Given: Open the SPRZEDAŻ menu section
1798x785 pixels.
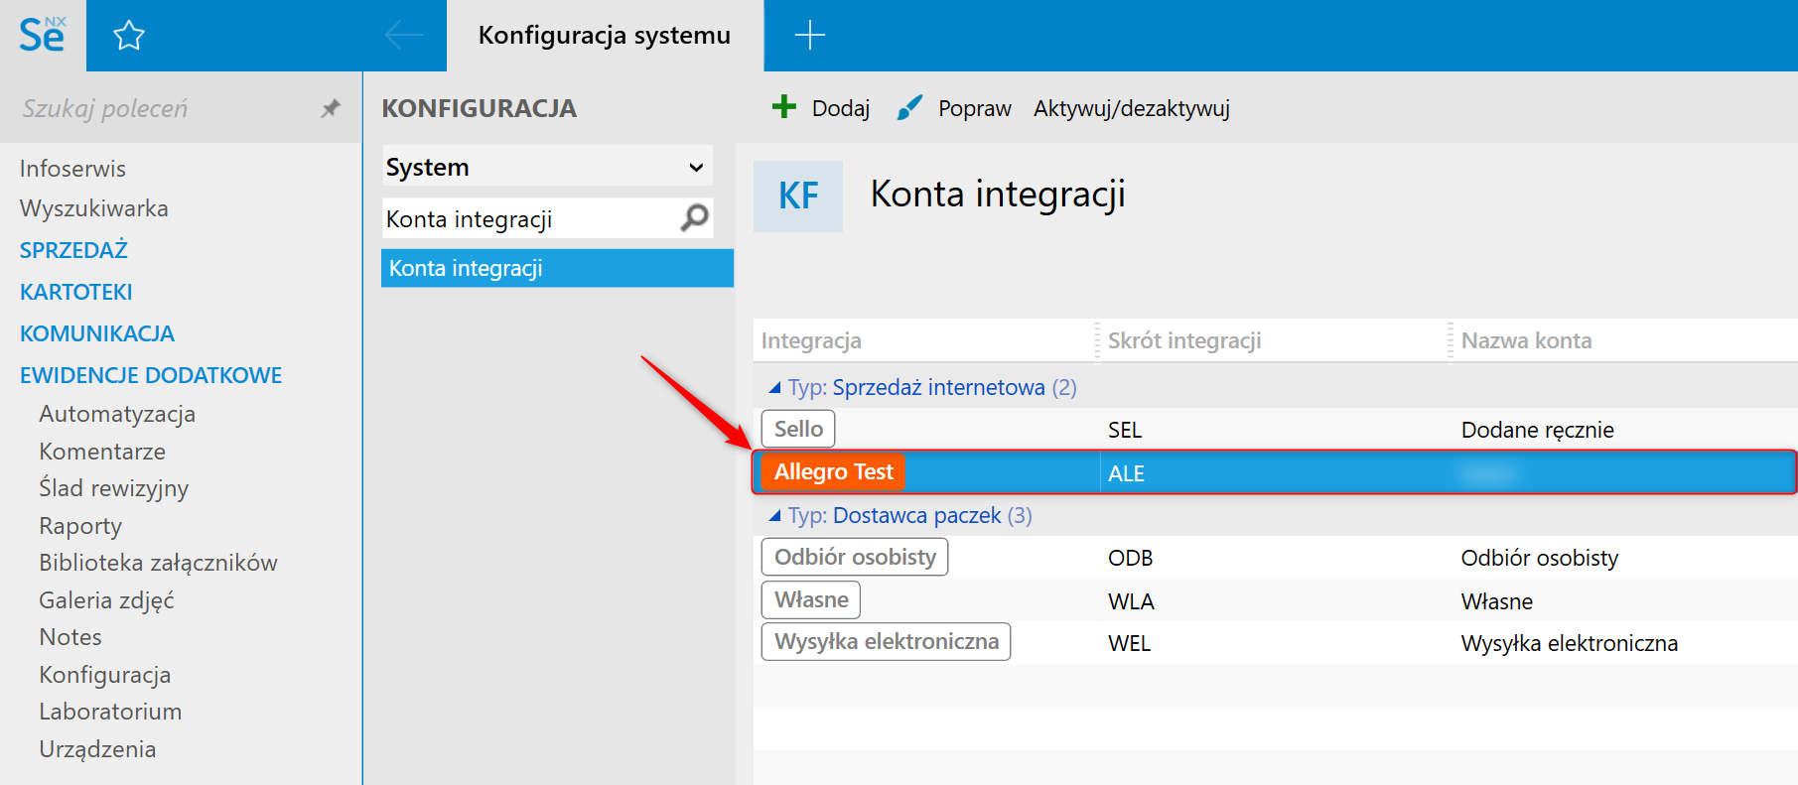Looking at the screenshot, I should click(73, 250).
